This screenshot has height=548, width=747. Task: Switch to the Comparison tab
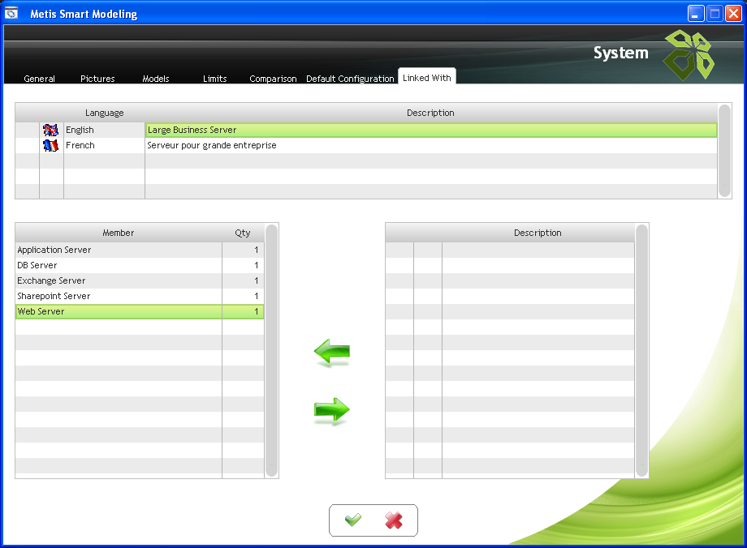273,79
